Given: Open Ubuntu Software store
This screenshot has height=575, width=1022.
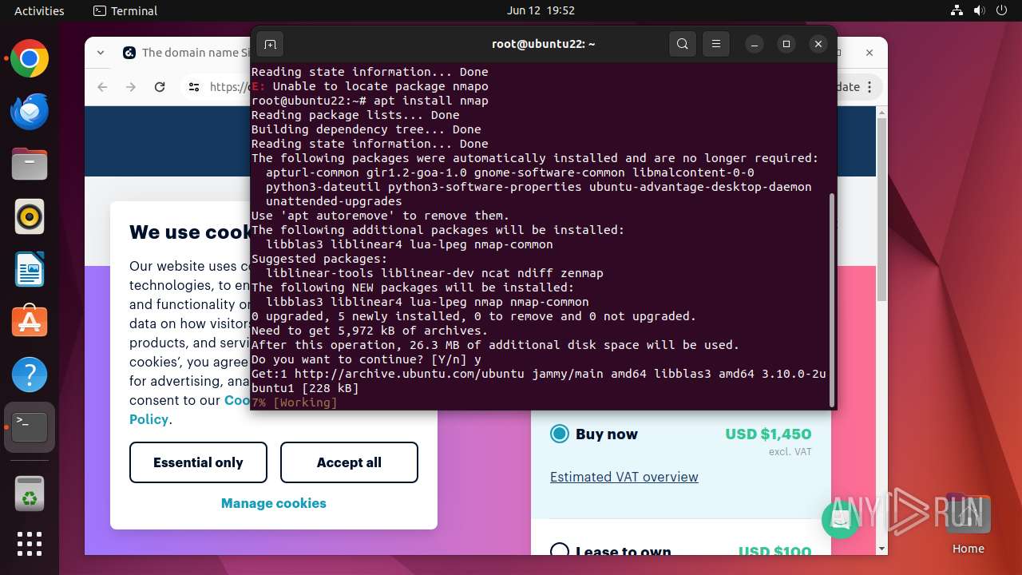Looking at the screenshot, I should coord(30,323).
